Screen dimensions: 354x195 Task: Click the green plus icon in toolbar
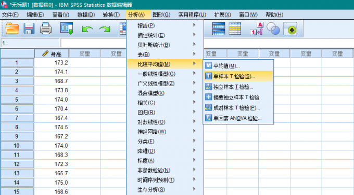[290, 29]
